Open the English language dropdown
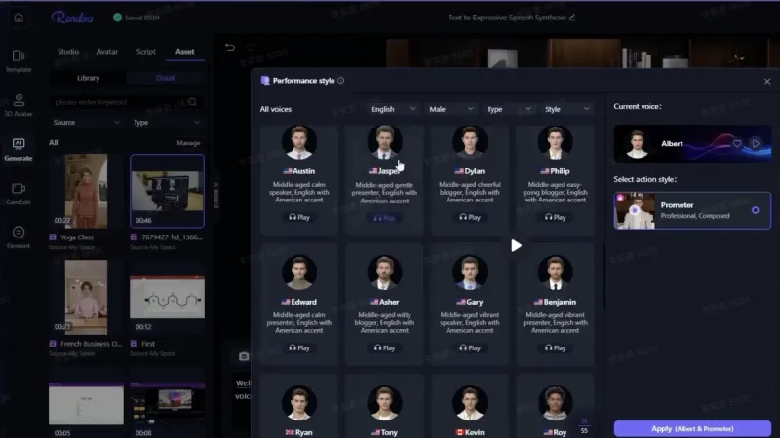The height and width of the screenshot is (438, 780). coord(393,109)
